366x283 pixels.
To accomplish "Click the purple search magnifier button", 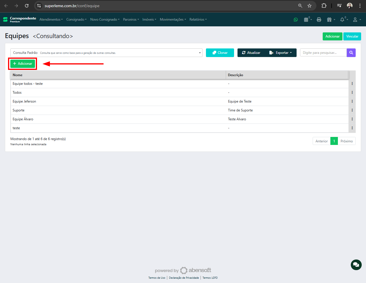I will (x=351, y=53).
